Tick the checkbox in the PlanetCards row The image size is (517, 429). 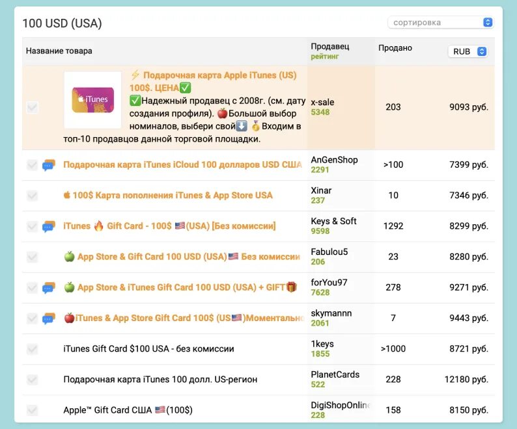point(33,380)
